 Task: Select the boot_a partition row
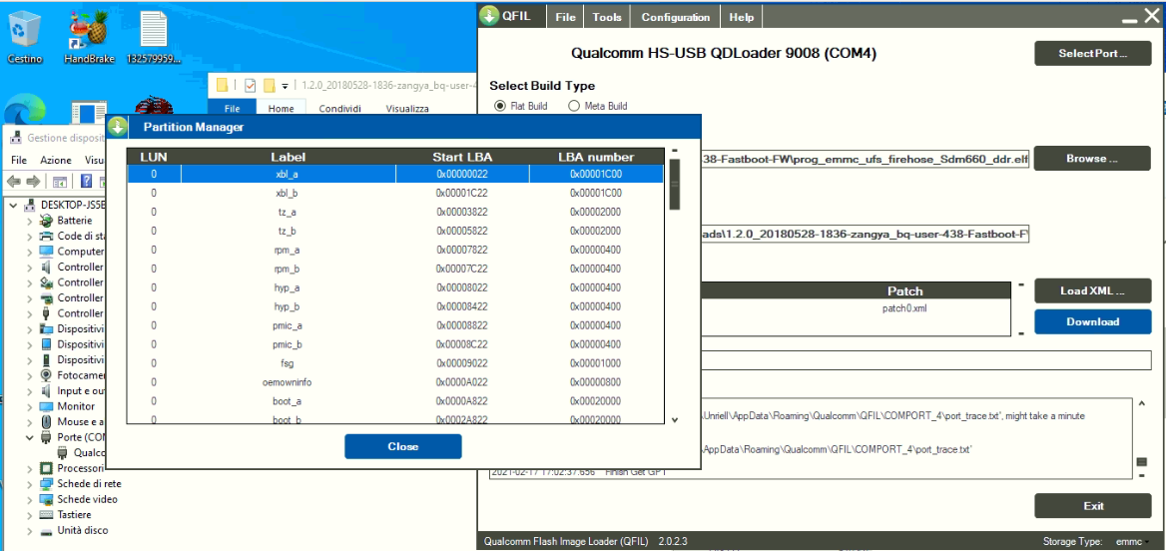[395, 401]
